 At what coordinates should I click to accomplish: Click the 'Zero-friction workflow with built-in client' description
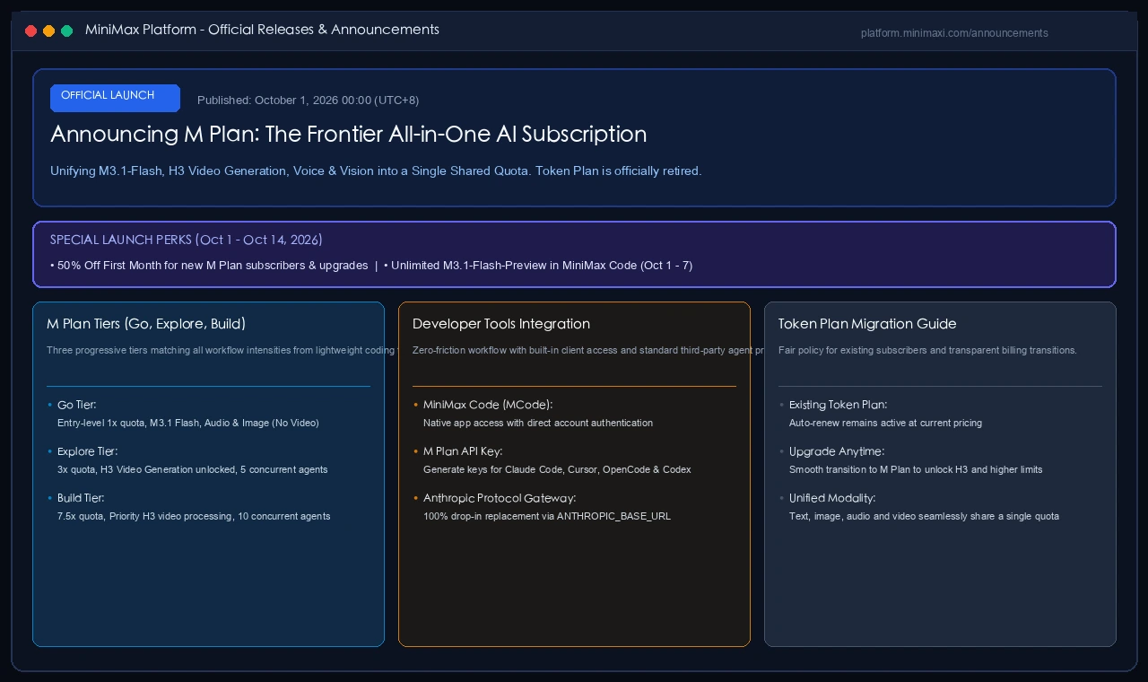(x=588, y=350)
